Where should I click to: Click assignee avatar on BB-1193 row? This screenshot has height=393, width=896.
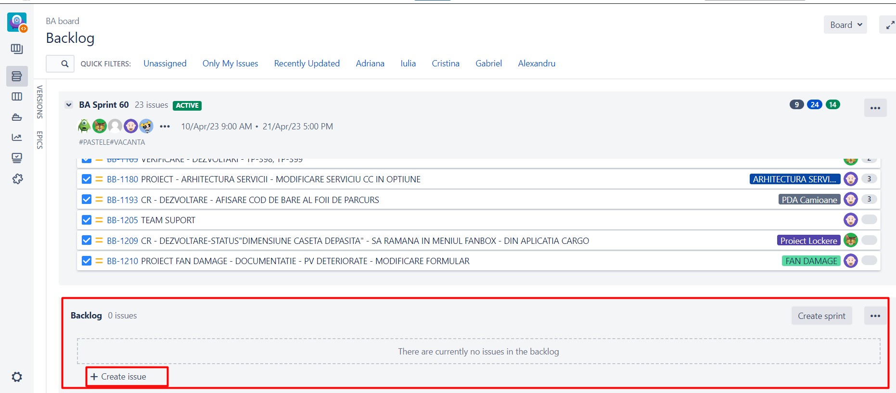[851, 199]
